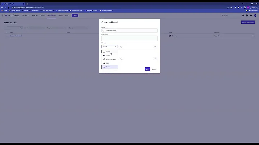Cancel the Create dashboard dialog
This screenshot has height=145, width=259.
[x=154, y=69]
